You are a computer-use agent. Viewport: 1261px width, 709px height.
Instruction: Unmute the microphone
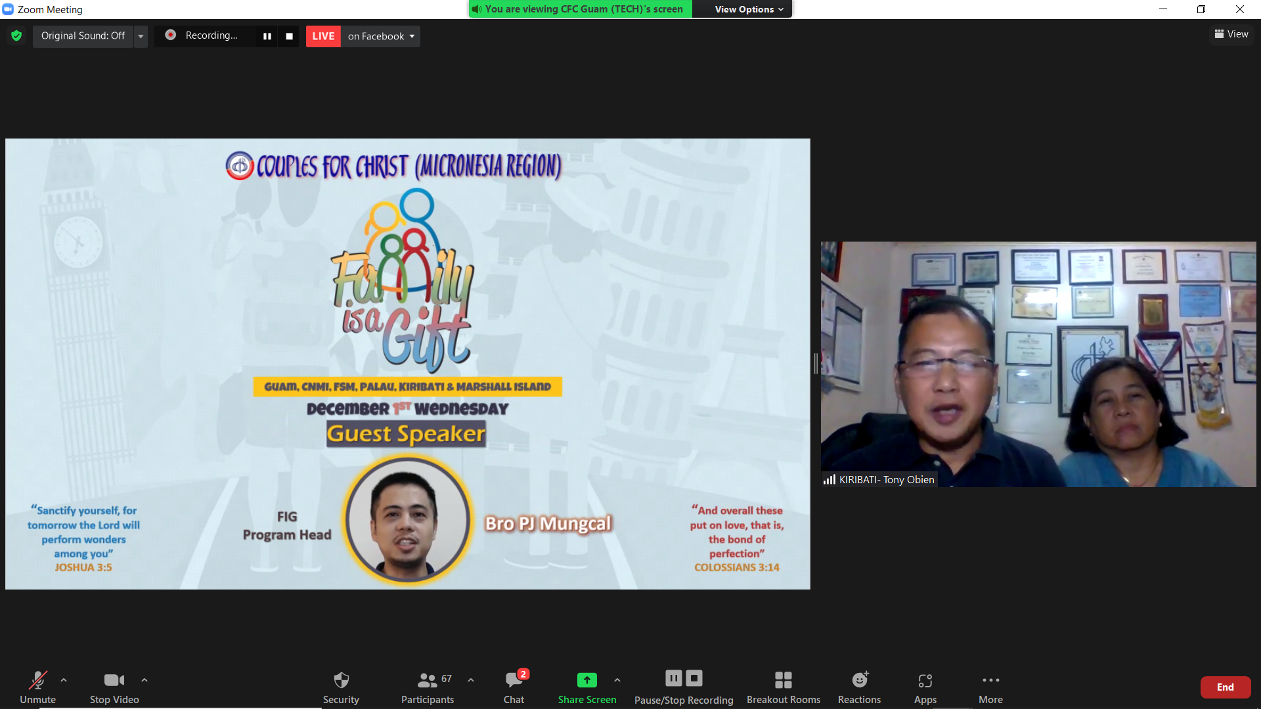[37, 687]
